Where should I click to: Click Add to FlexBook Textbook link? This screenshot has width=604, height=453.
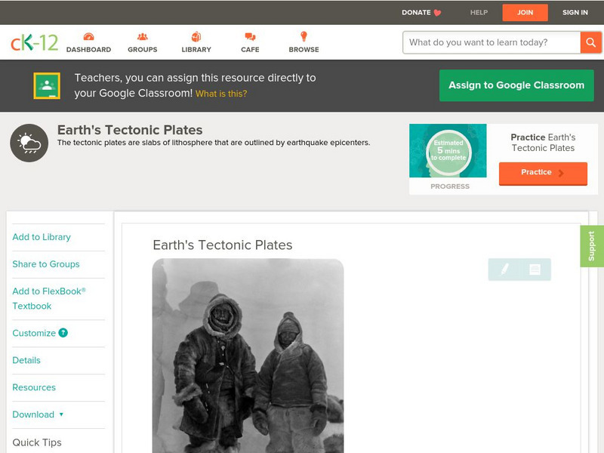(49, 298)
